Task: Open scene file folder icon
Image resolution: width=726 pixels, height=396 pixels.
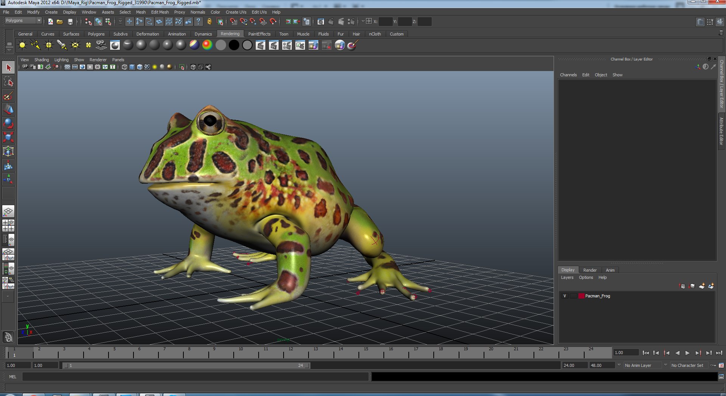Action: tap(60, 22)
